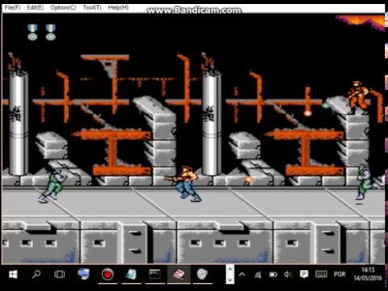Image resolution: width=388 pixels, height=291 pixels.
Task: Click the taskbar search magnifier icon
Action: pos(36,275)
